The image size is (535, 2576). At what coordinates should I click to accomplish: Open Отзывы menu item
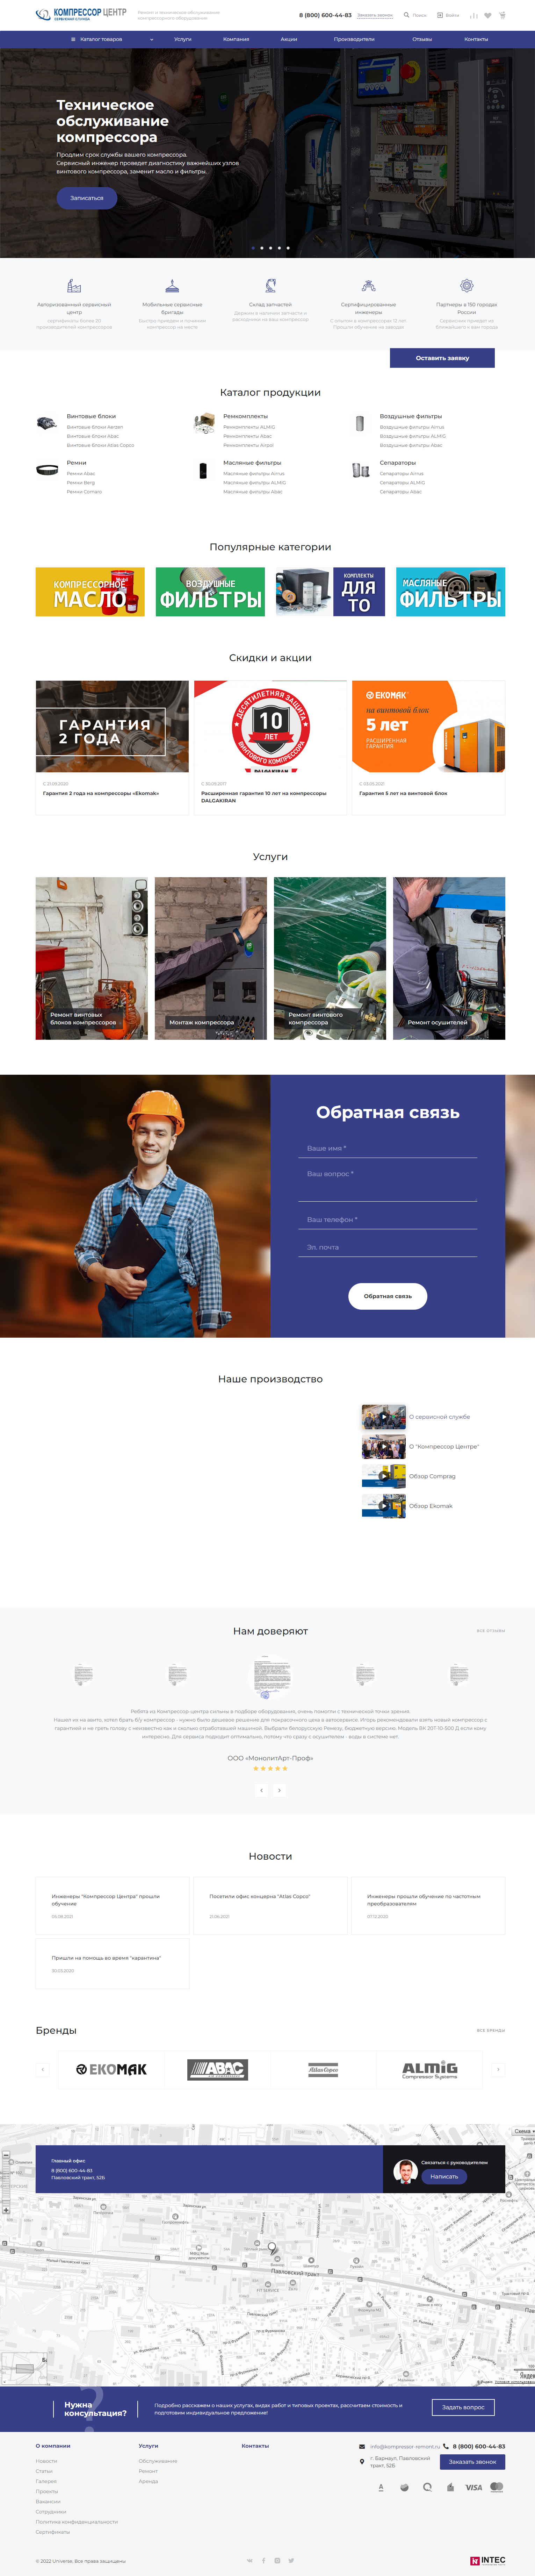pos(422,39)
